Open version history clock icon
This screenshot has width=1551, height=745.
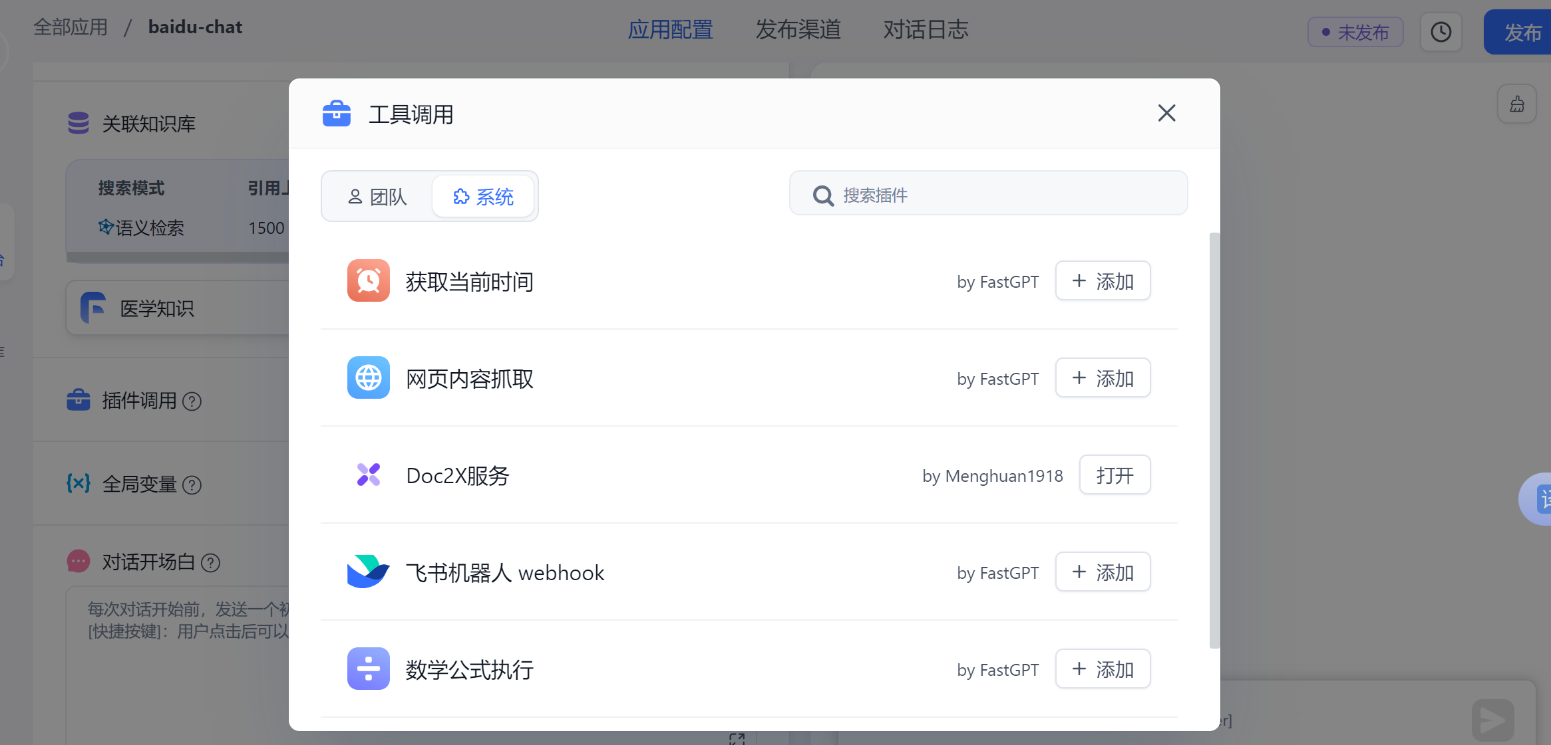click(1441, 32)
